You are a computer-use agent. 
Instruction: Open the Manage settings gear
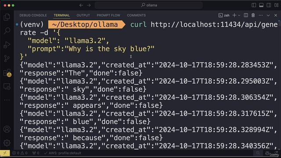7,143
